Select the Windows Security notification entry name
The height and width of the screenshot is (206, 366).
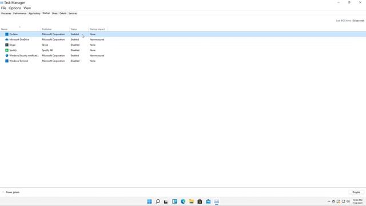[24, 56]
